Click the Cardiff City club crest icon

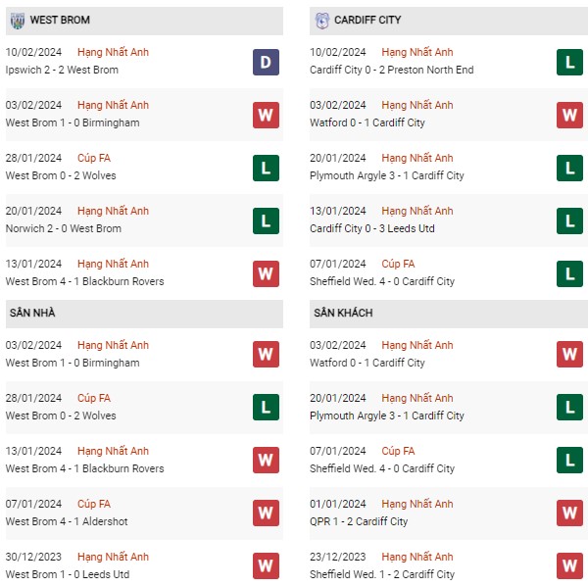tap(321, 21)
